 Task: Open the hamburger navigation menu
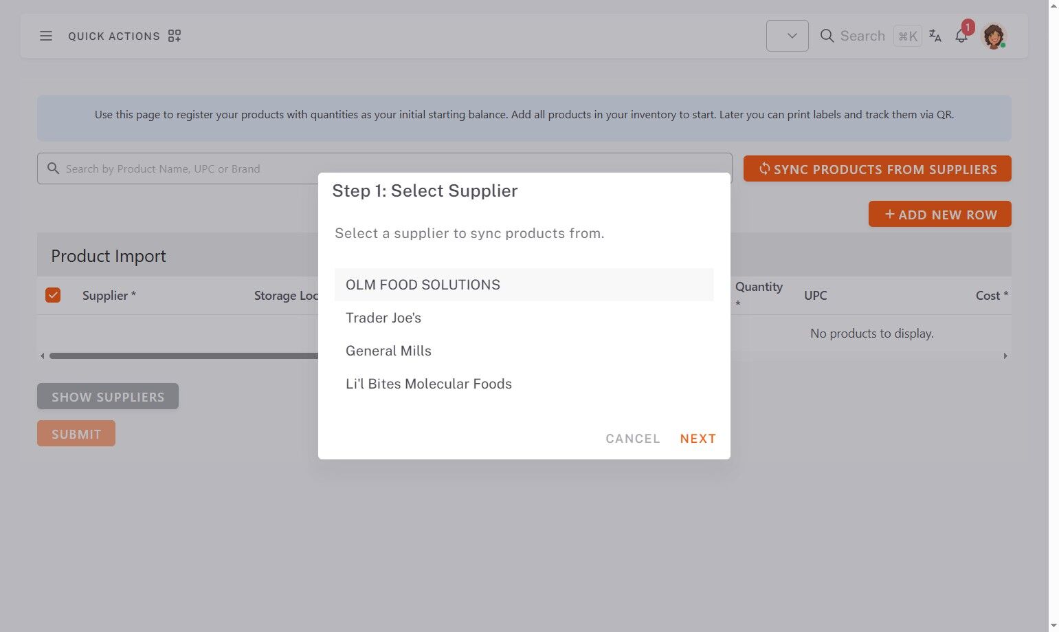pos(46,36)
